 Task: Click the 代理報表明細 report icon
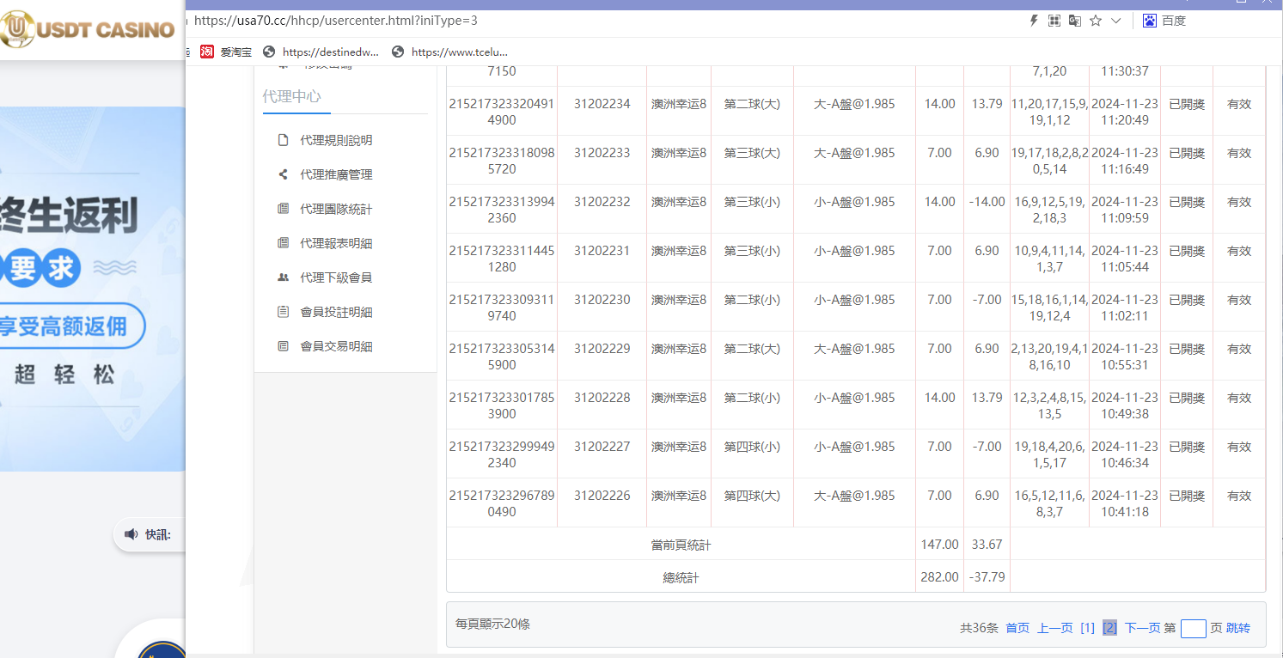[283, 243]
